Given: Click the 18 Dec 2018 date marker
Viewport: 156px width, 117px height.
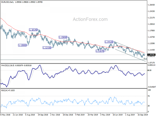Looking at the screenshot, I should coord(68,115).
